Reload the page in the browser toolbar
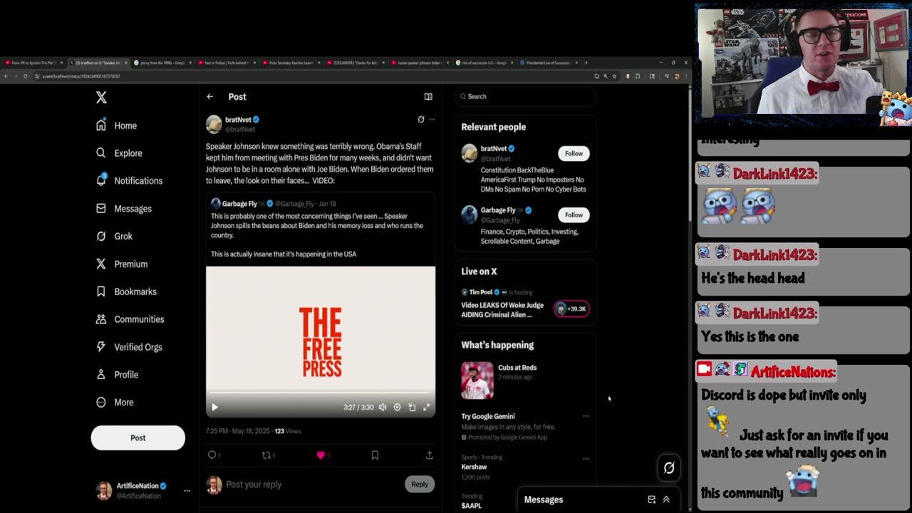The image size is (912, 513). coord(25,76)
